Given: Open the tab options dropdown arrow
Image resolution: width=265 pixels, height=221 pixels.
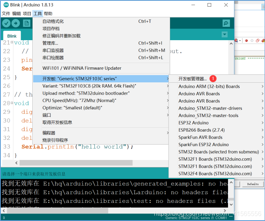Looking at the screenshot, I should [x=224, y=35].
